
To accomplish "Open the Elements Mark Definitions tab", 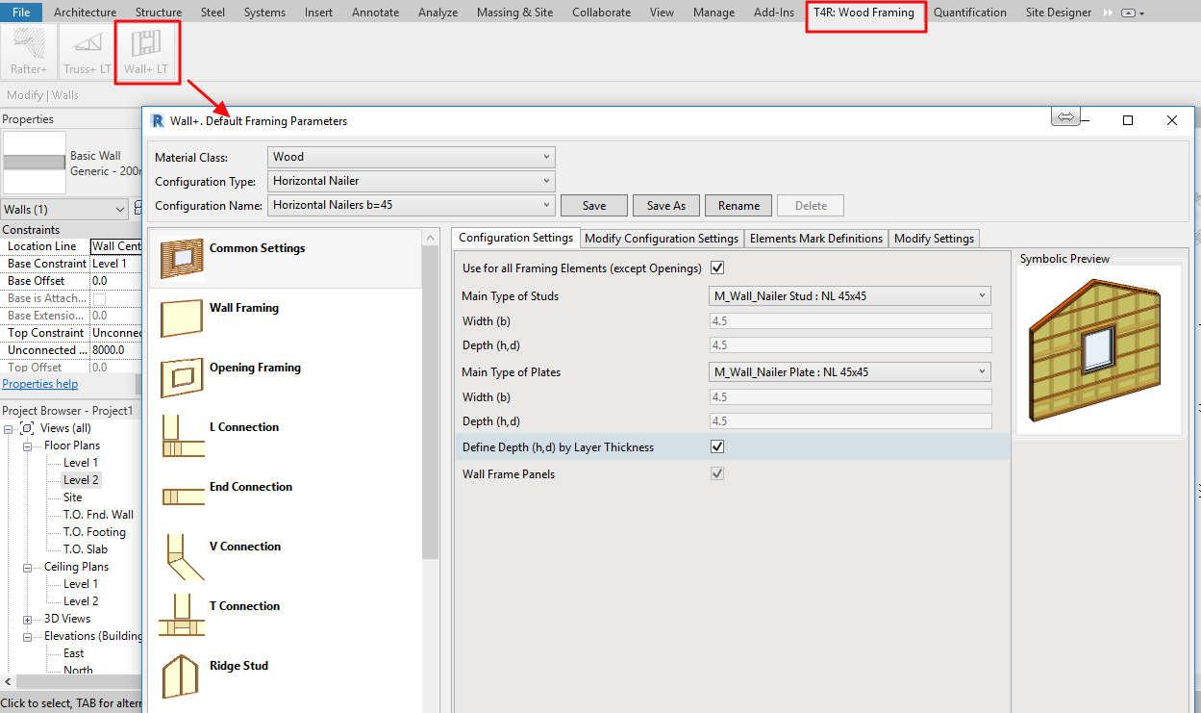I will 816,239.
